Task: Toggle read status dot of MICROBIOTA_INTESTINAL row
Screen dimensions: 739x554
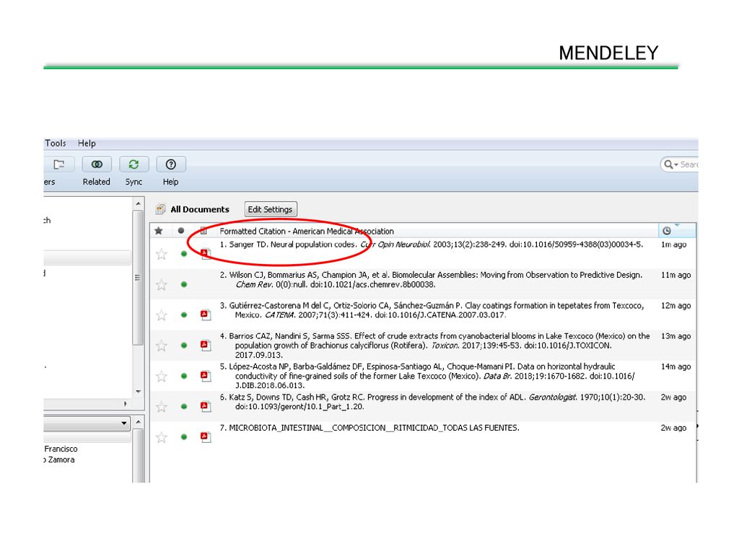Action: point(184,437)
